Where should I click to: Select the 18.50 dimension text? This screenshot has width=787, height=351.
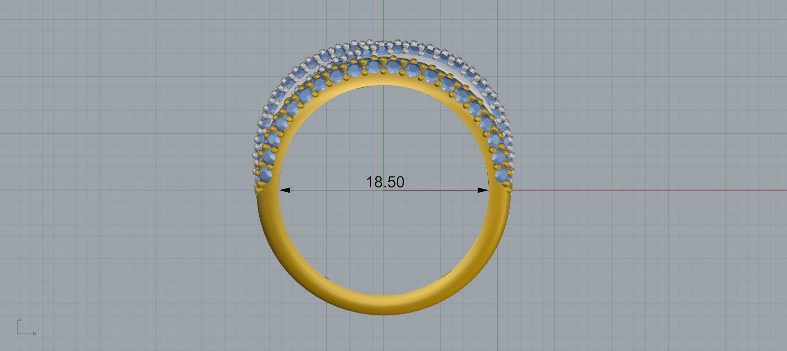pyautogui.click(x=385, y=182)
